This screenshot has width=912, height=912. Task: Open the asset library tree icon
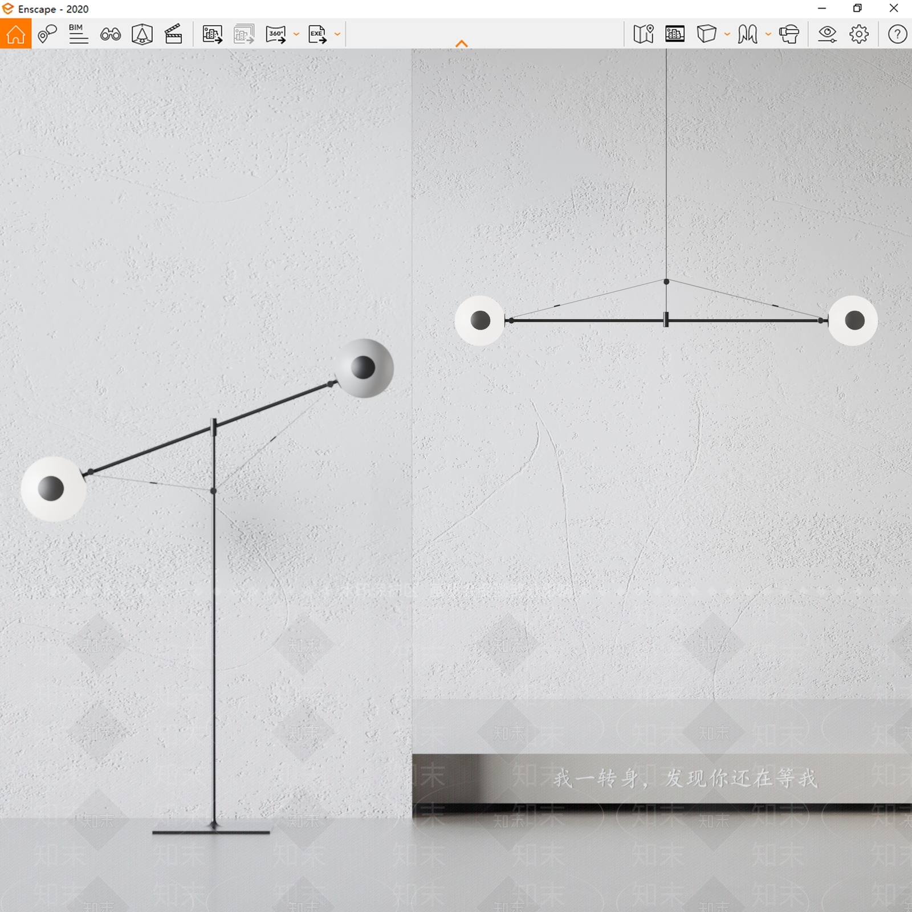click(142, 34)
